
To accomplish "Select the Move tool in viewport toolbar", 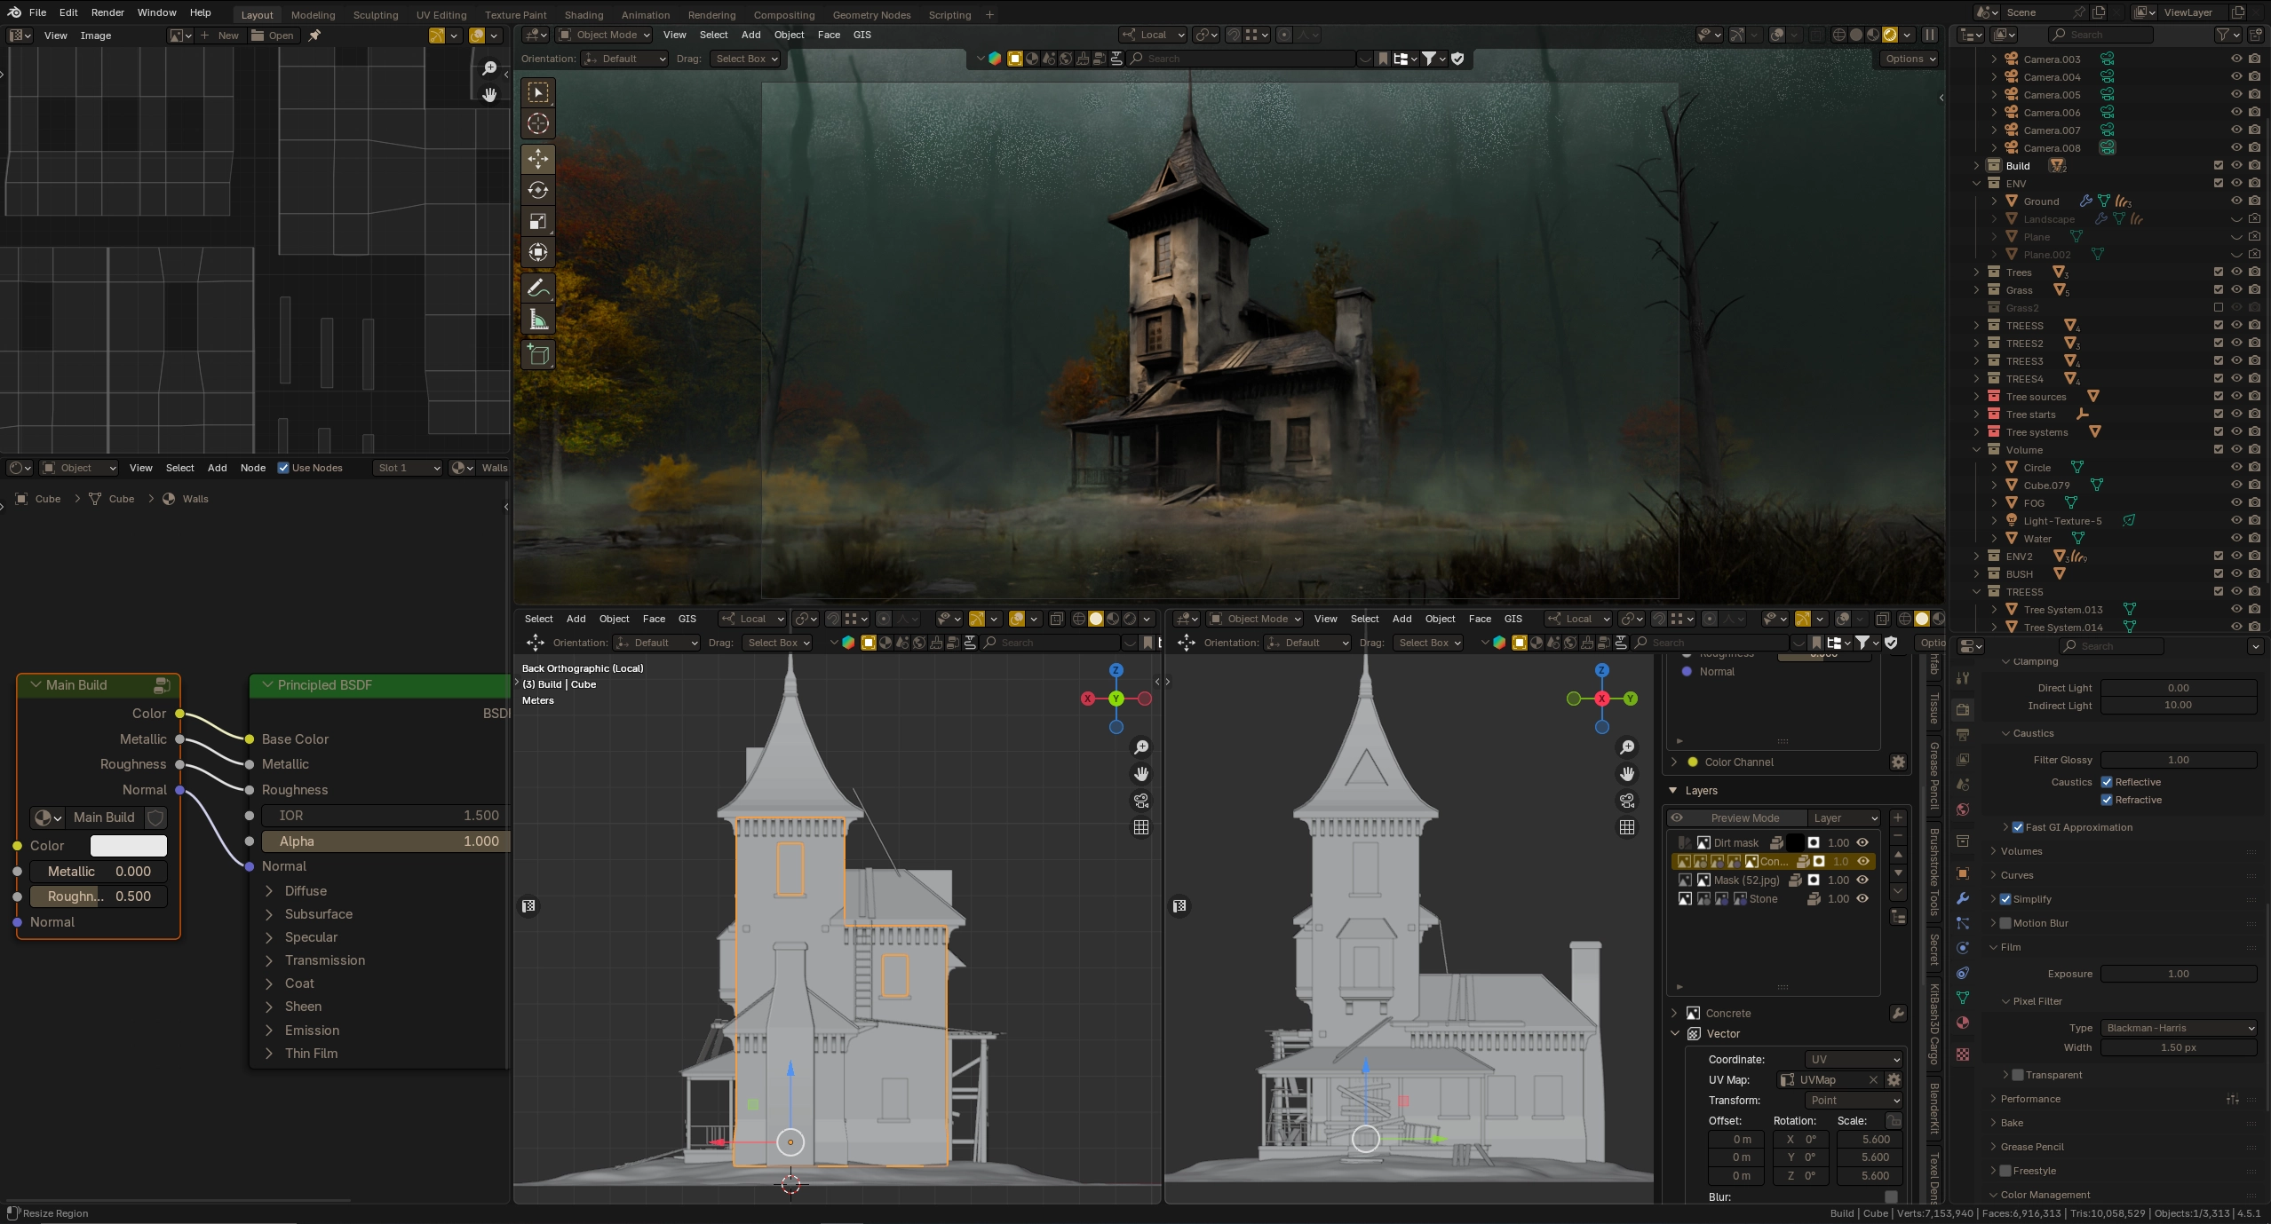I will [x=538, y=159].
